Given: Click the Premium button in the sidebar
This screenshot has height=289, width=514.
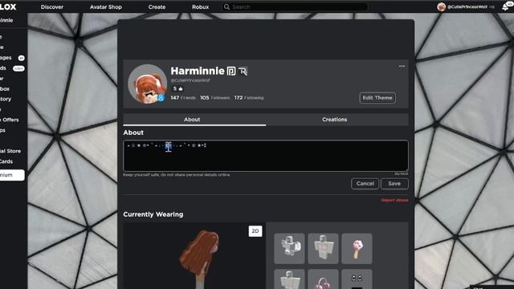Looking at the screenshot, I should pos(12,175).
